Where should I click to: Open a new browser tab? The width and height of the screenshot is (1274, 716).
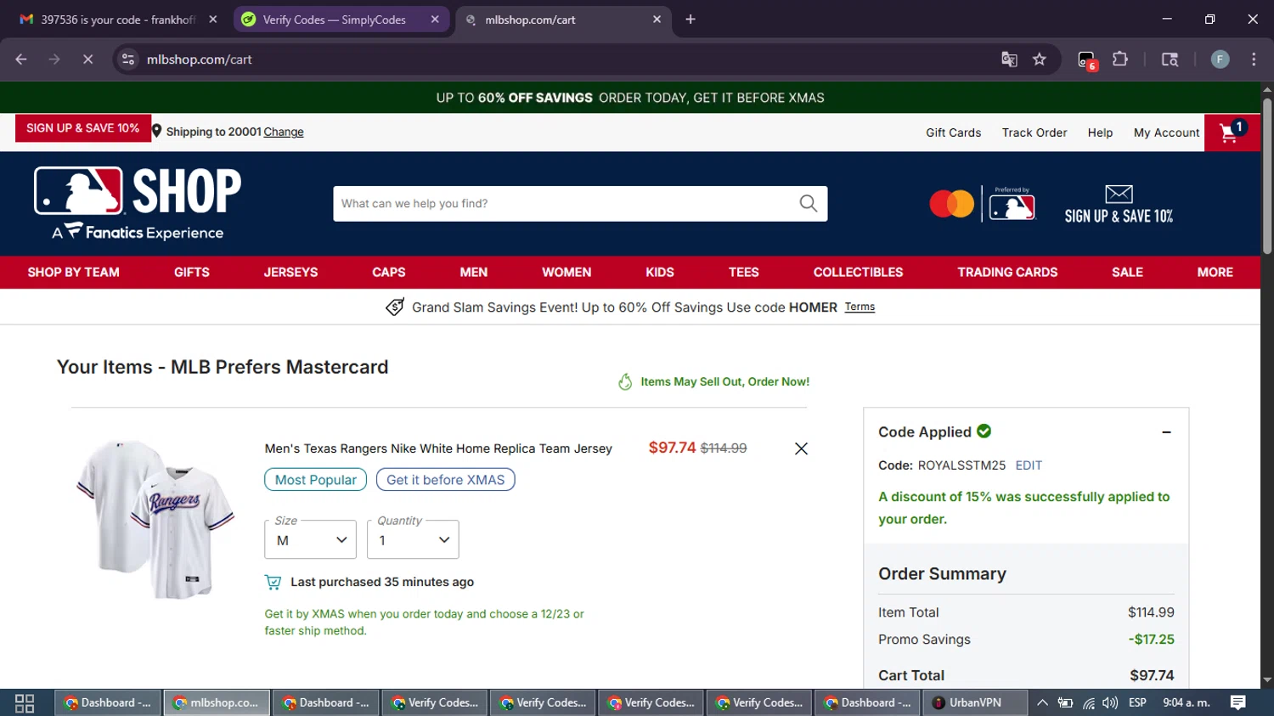click(691, 20)
